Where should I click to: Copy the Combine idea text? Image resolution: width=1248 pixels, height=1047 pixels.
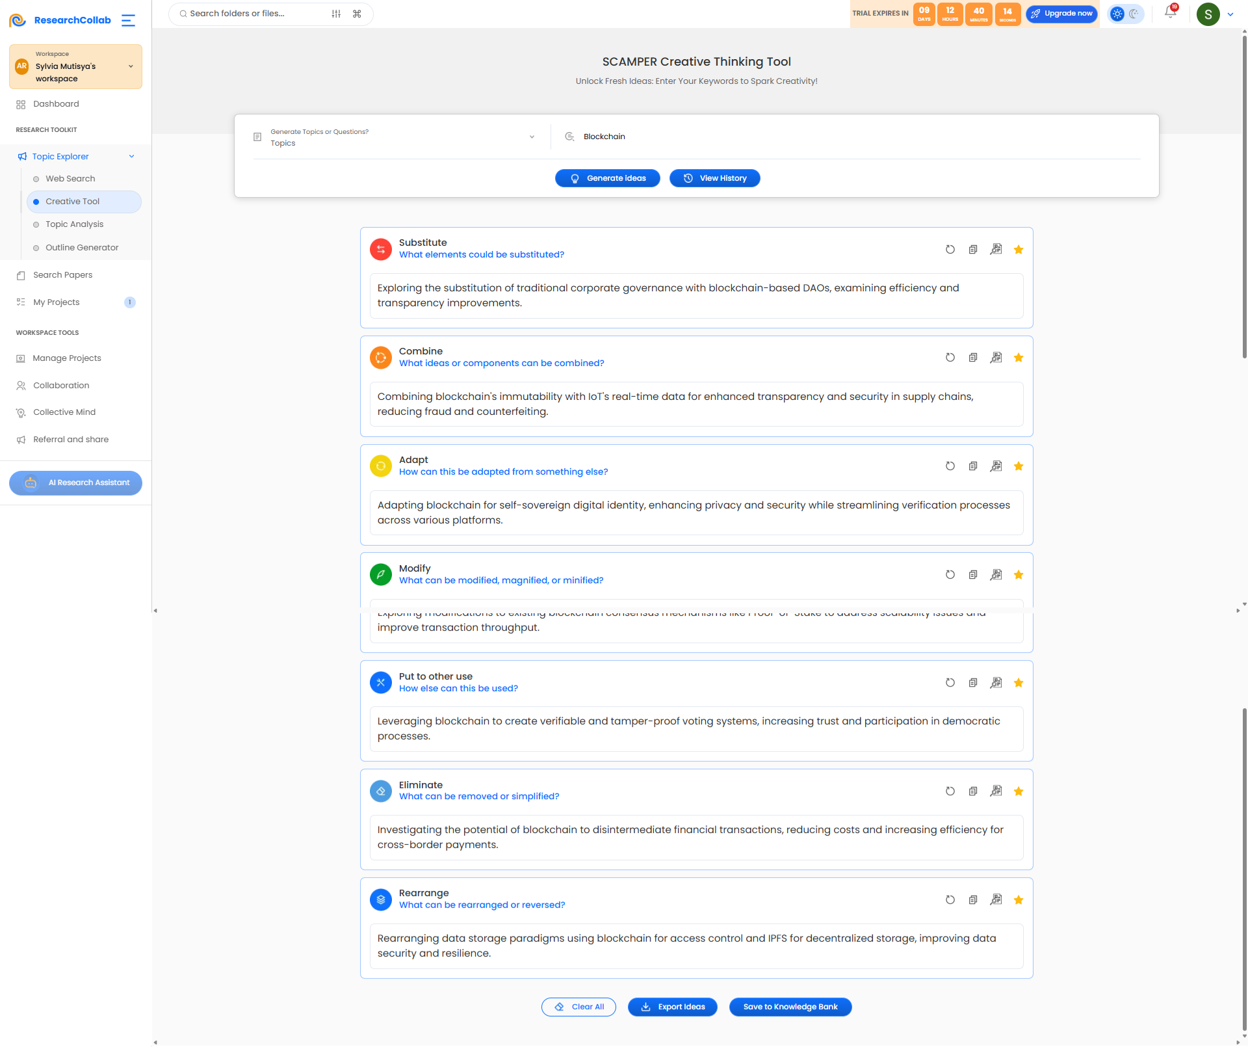tap(972, 358)
